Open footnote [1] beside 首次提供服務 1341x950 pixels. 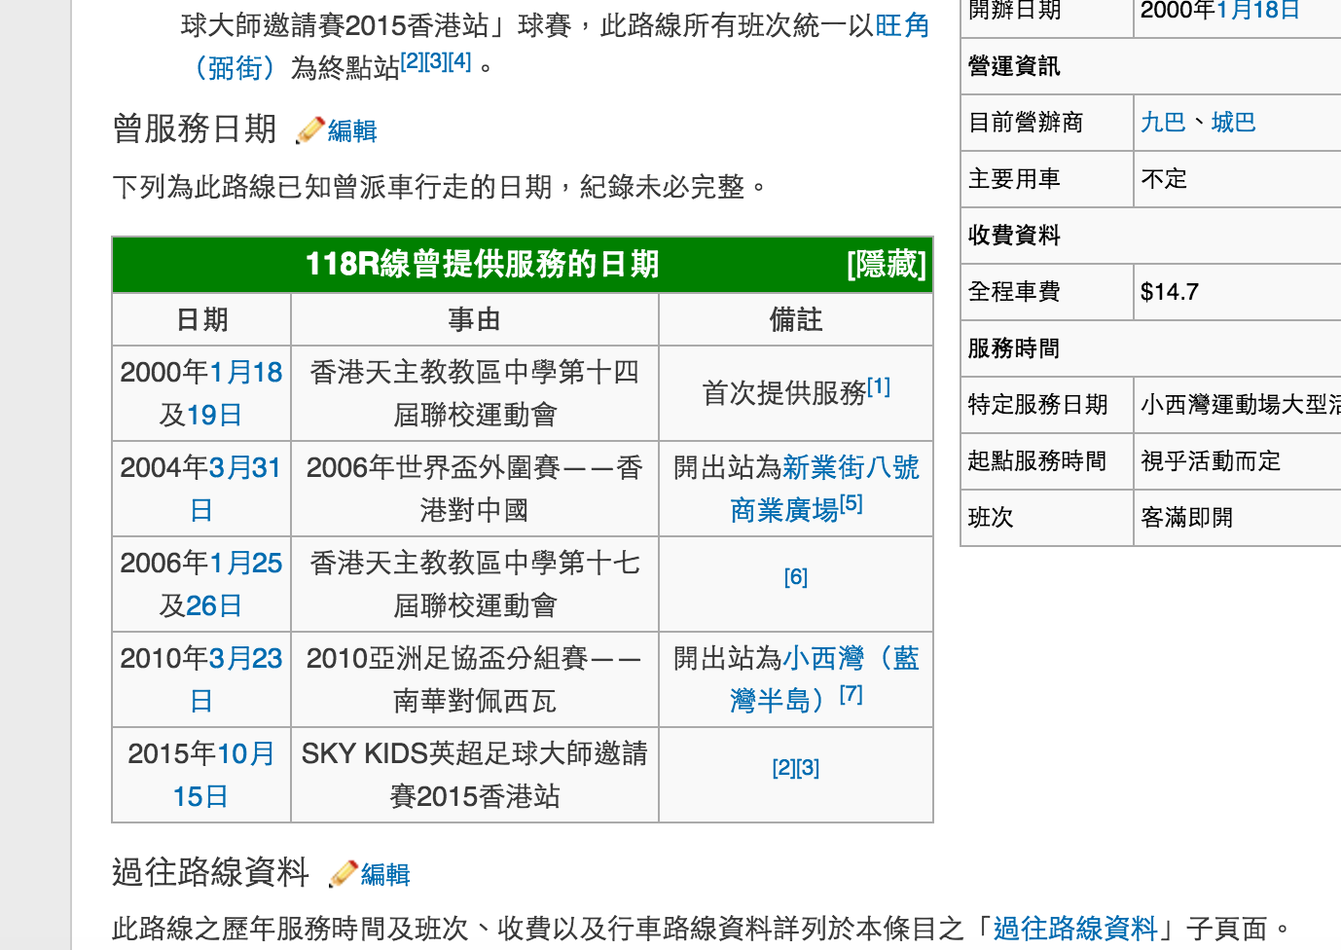pyautogui.click(x=879, y=386)
